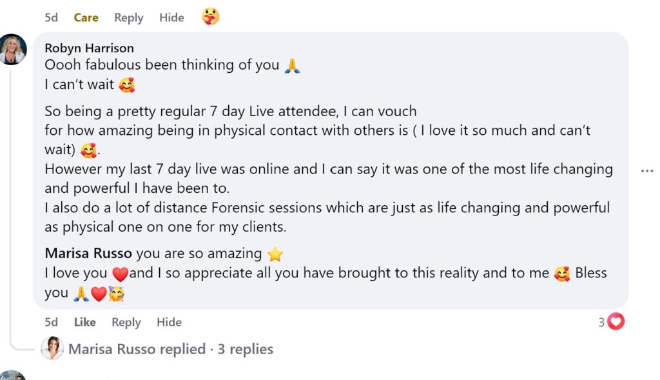Viewport: 660px width, 380px height.
Task: Toggle Like on Robyn Harrison's comment
Action: point(84,322)
